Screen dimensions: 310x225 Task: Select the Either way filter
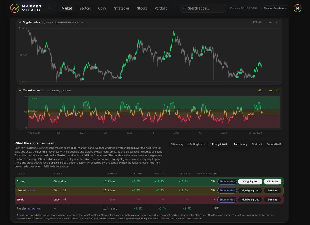pos(177,144)
